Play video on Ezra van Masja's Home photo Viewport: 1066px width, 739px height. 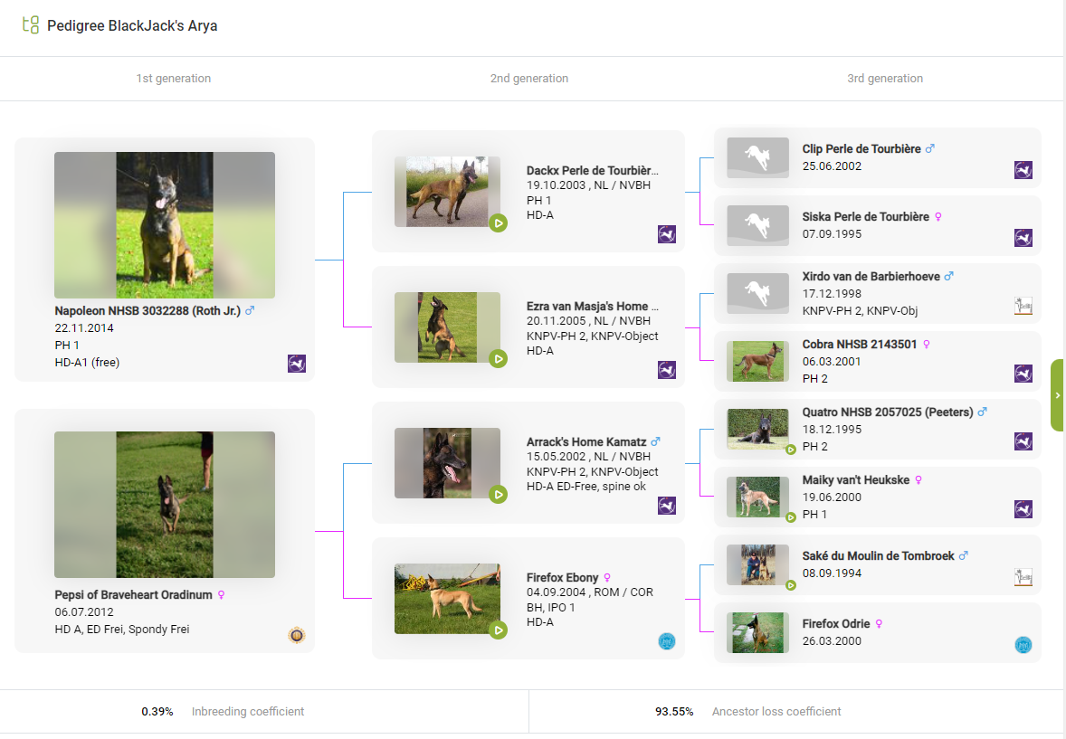(498, 359)
